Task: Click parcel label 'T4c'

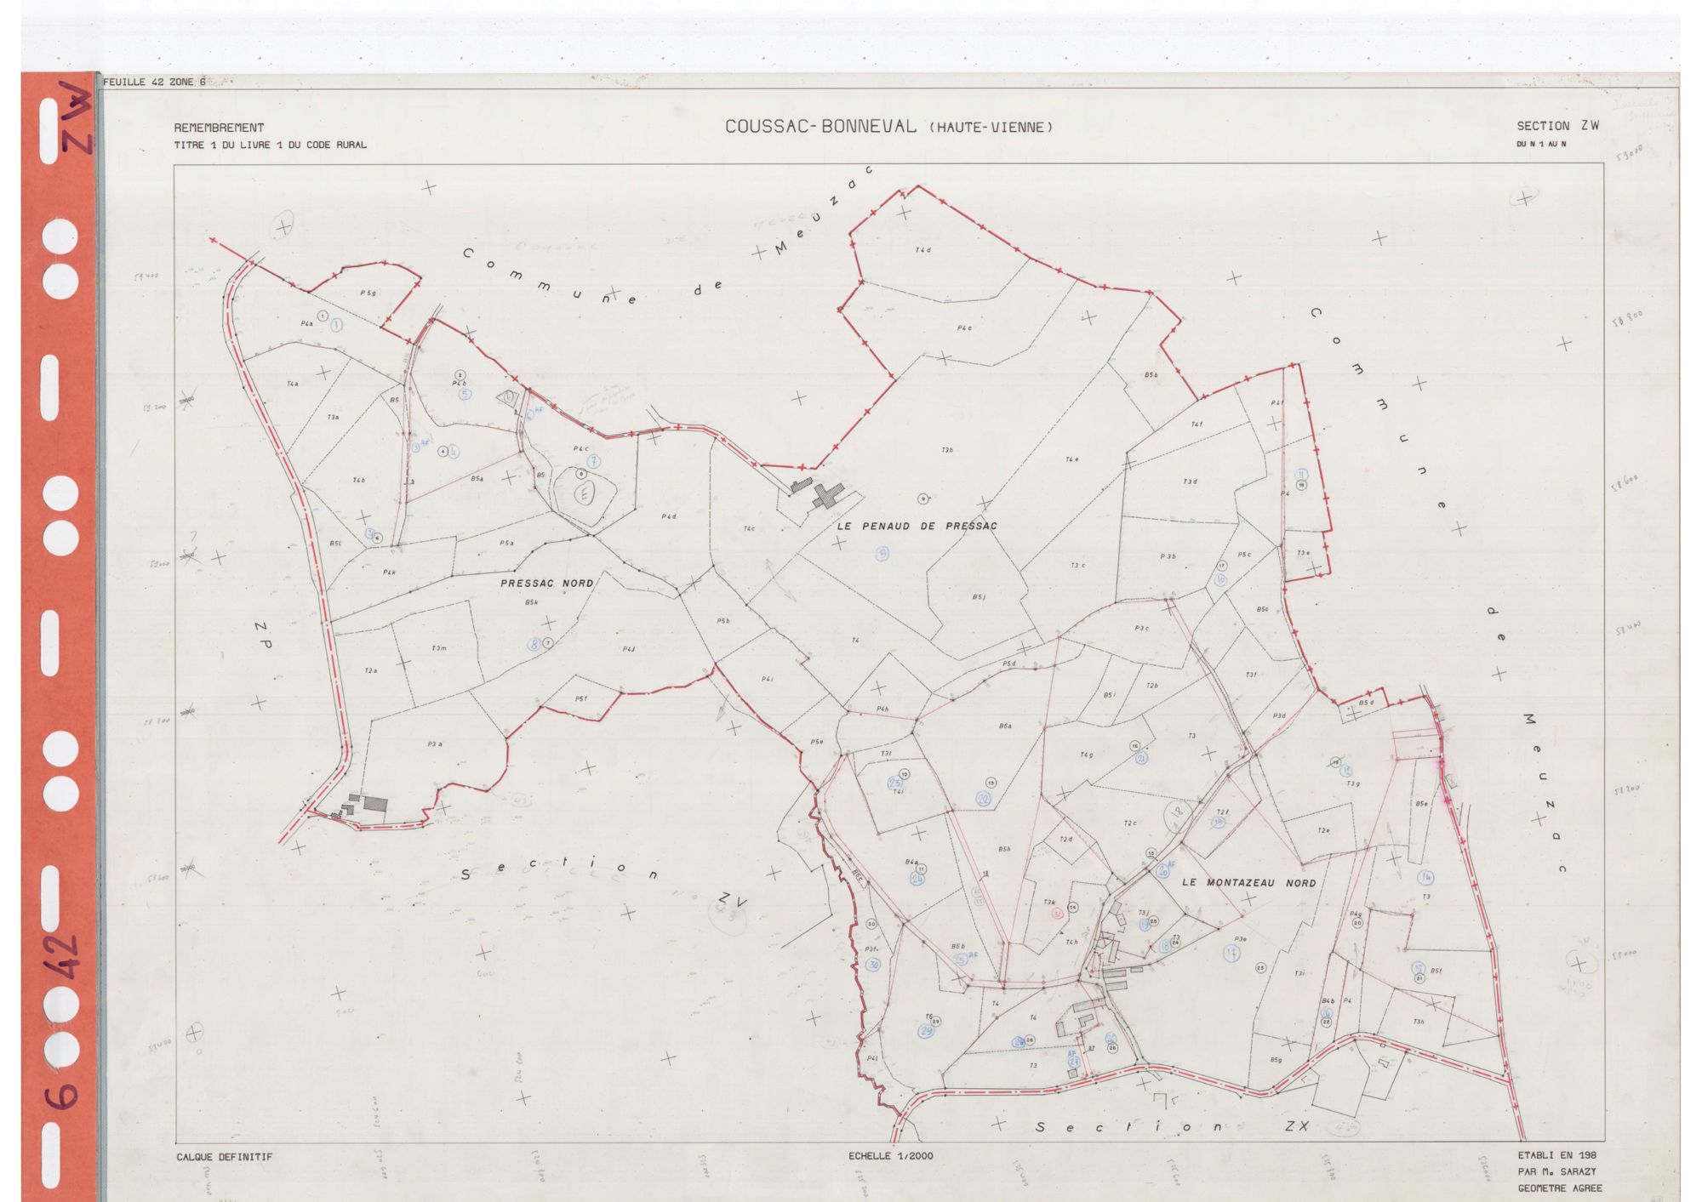Action: click(x=749, y=529)
